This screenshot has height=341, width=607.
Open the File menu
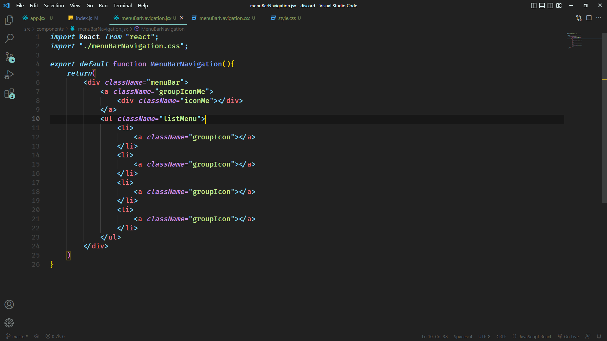pyautogui.click(x=20, y=6)
